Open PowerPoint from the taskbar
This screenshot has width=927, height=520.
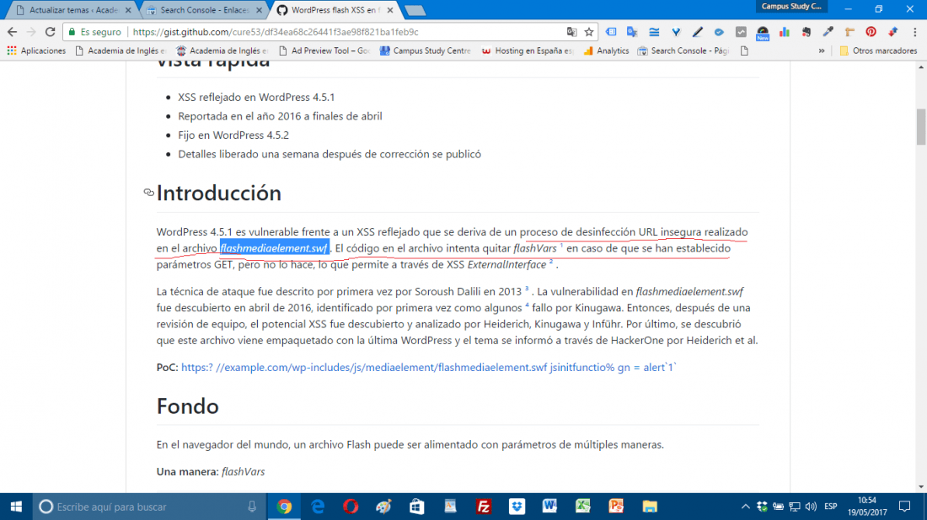[616, 507]
